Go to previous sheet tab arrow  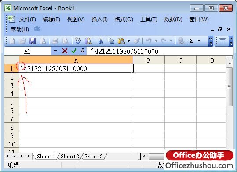tap(15, 157)
